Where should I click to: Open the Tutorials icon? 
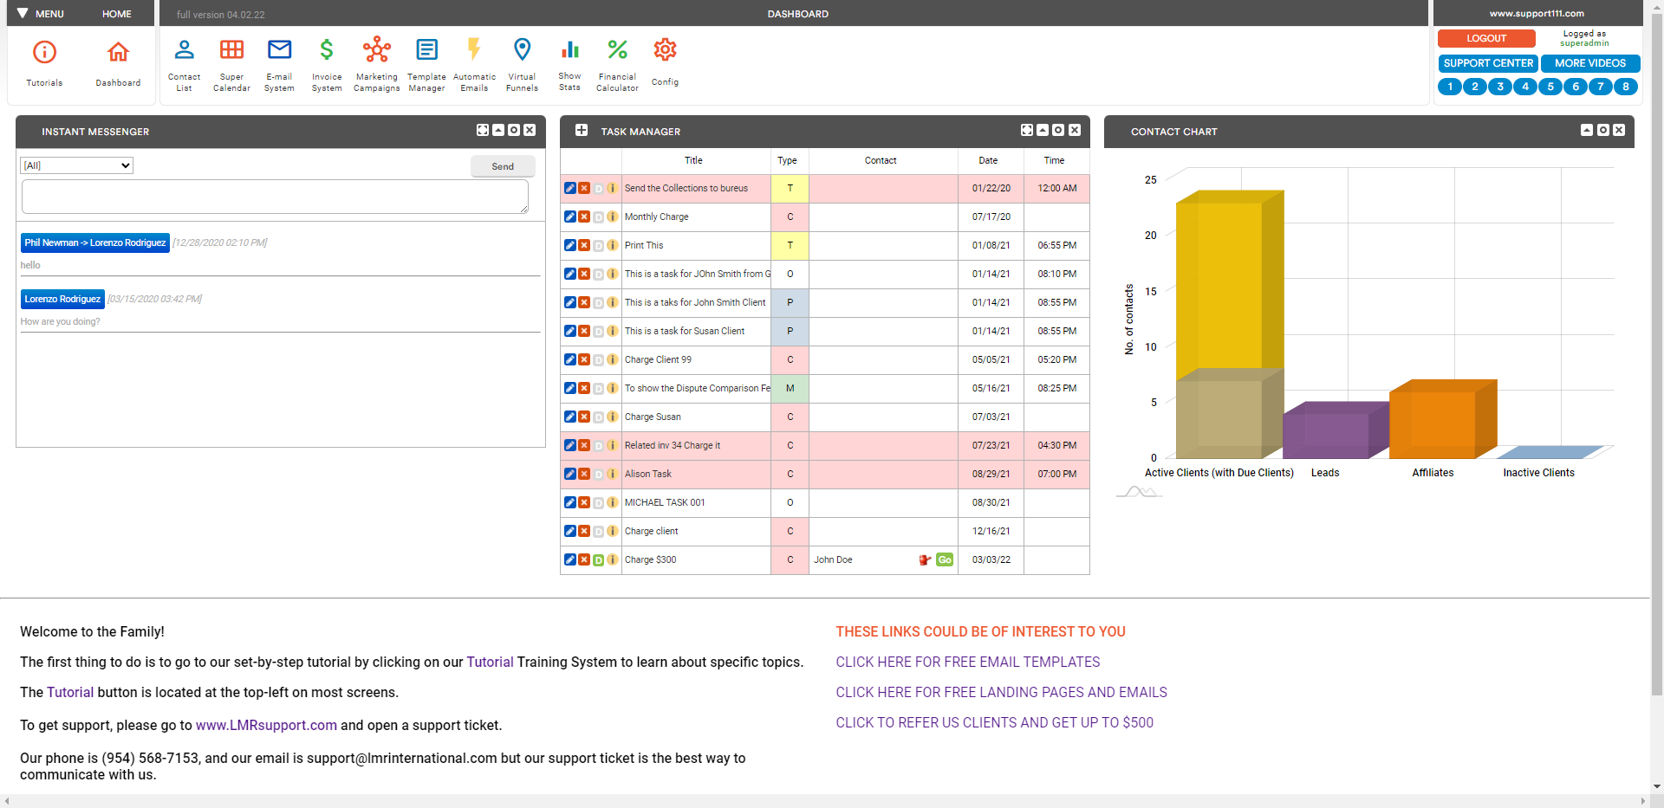pos(44,63)
